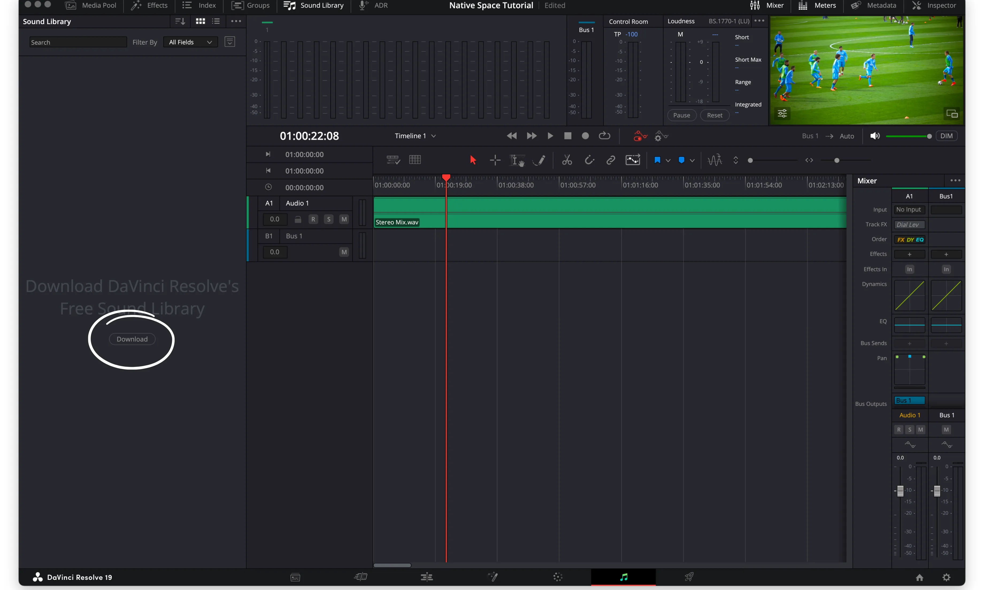Toggle the red automation icon
This screenshot has width=984, height=590.
pos(640,136)
